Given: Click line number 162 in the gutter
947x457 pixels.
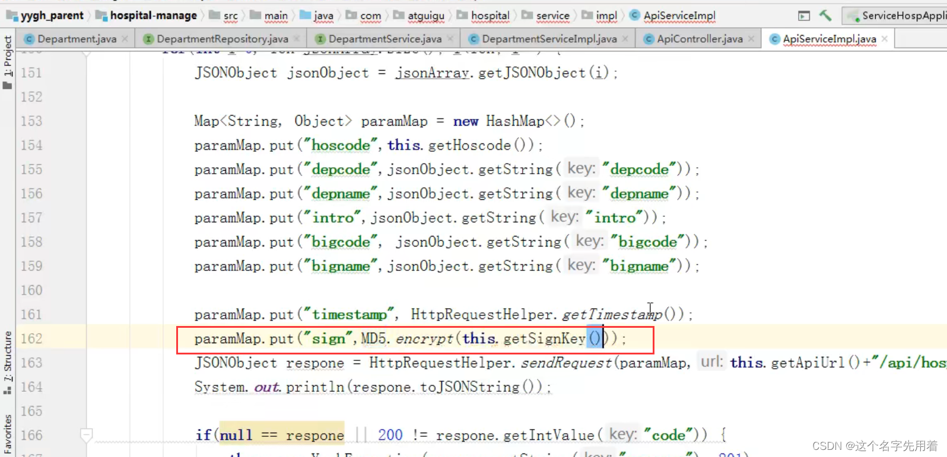Looking at the screenshot, I should [x=31, y=338].
